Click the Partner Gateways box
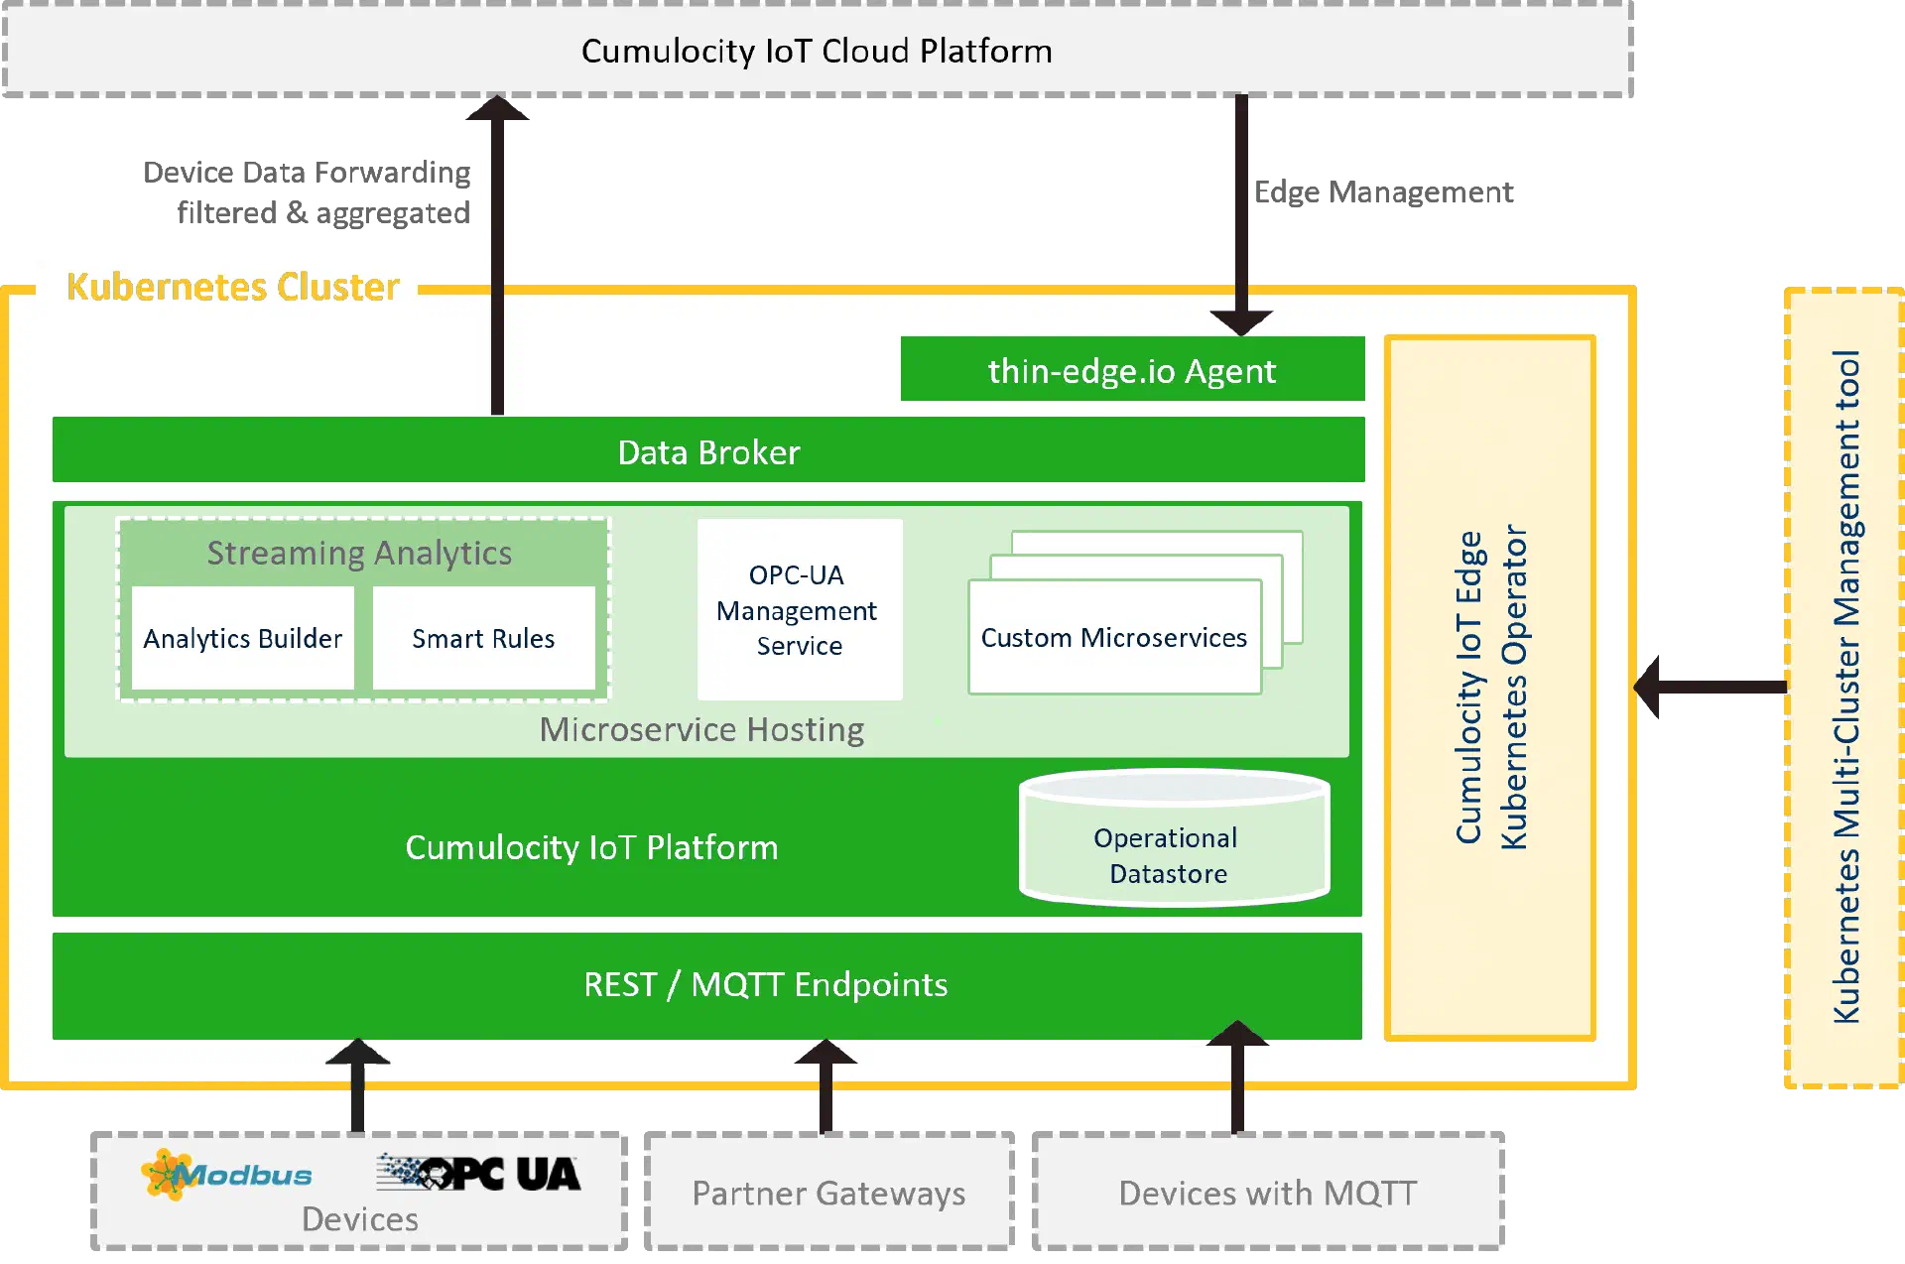This screenshot has width=1905, height=1264. pos(828,1192)
